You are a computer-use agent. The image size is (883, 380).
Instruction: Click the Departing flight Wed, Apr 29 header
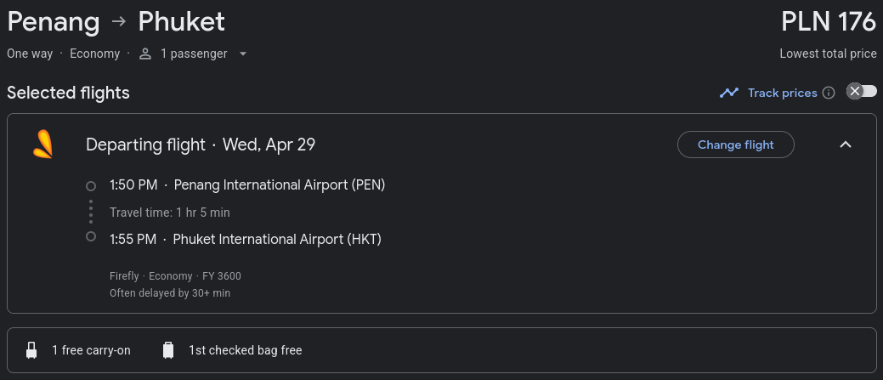point(201,145)
